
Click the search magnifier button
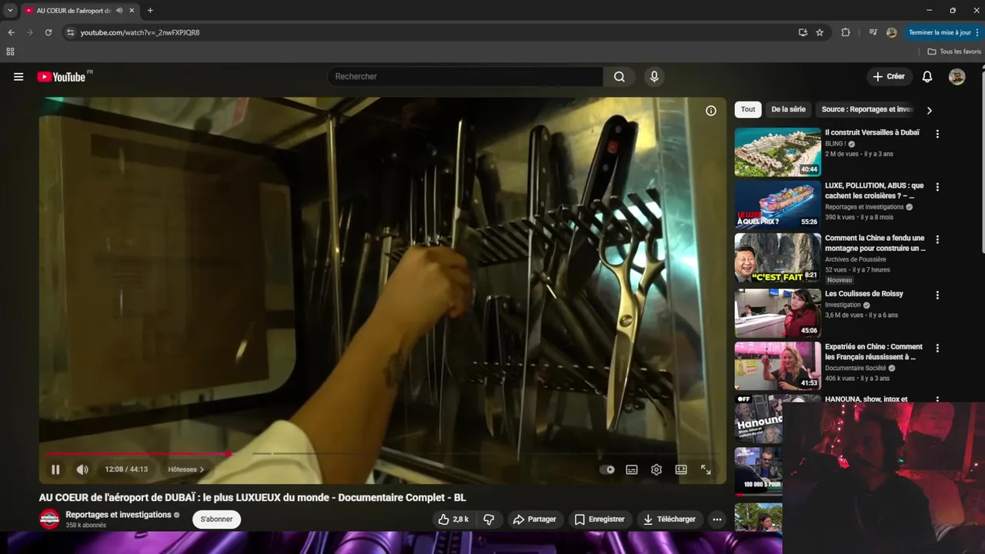point(619,77)
